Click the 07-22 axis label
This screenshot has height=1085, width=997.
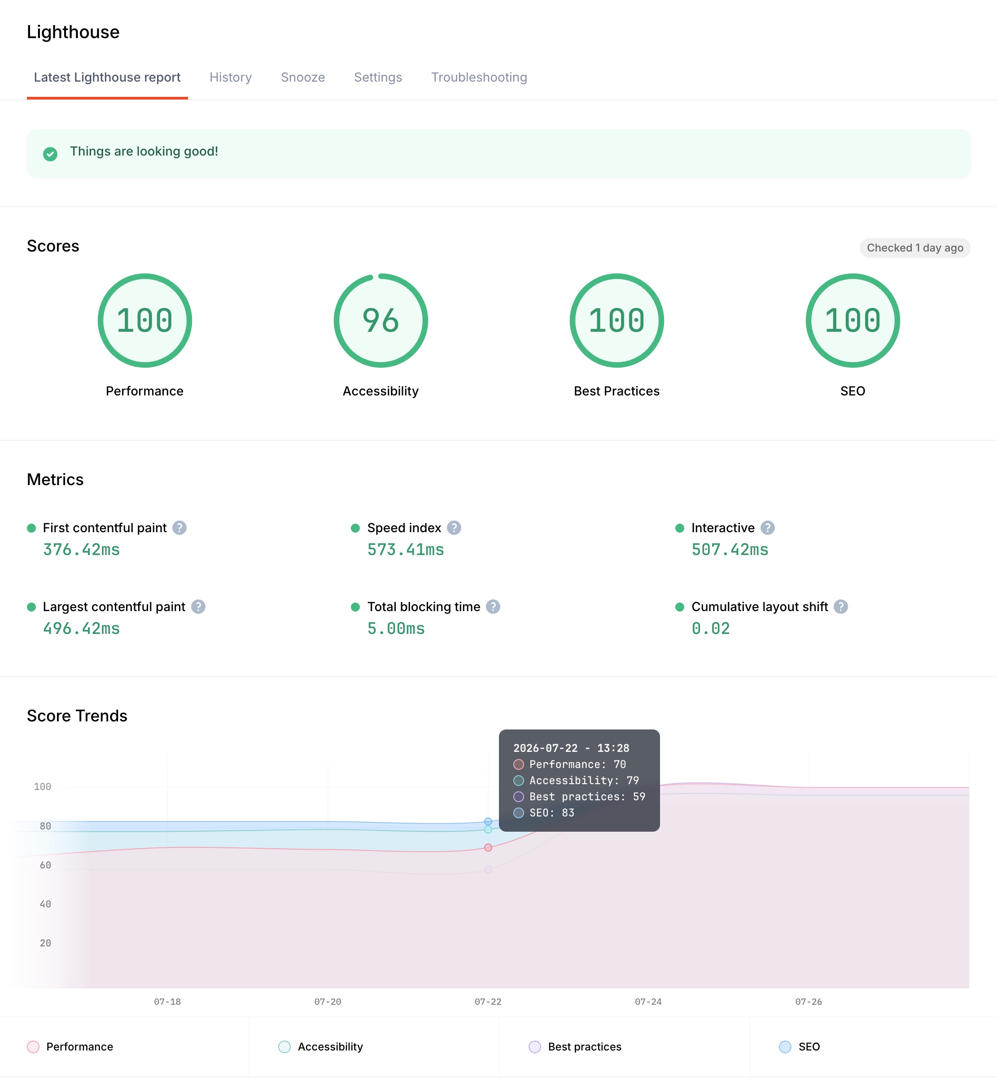[x=488, y=1002]
